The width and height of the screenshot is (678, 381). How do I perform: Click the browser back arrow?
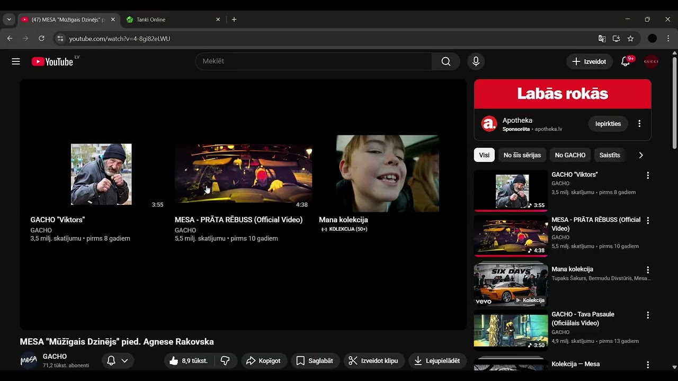tap(10, 39)
